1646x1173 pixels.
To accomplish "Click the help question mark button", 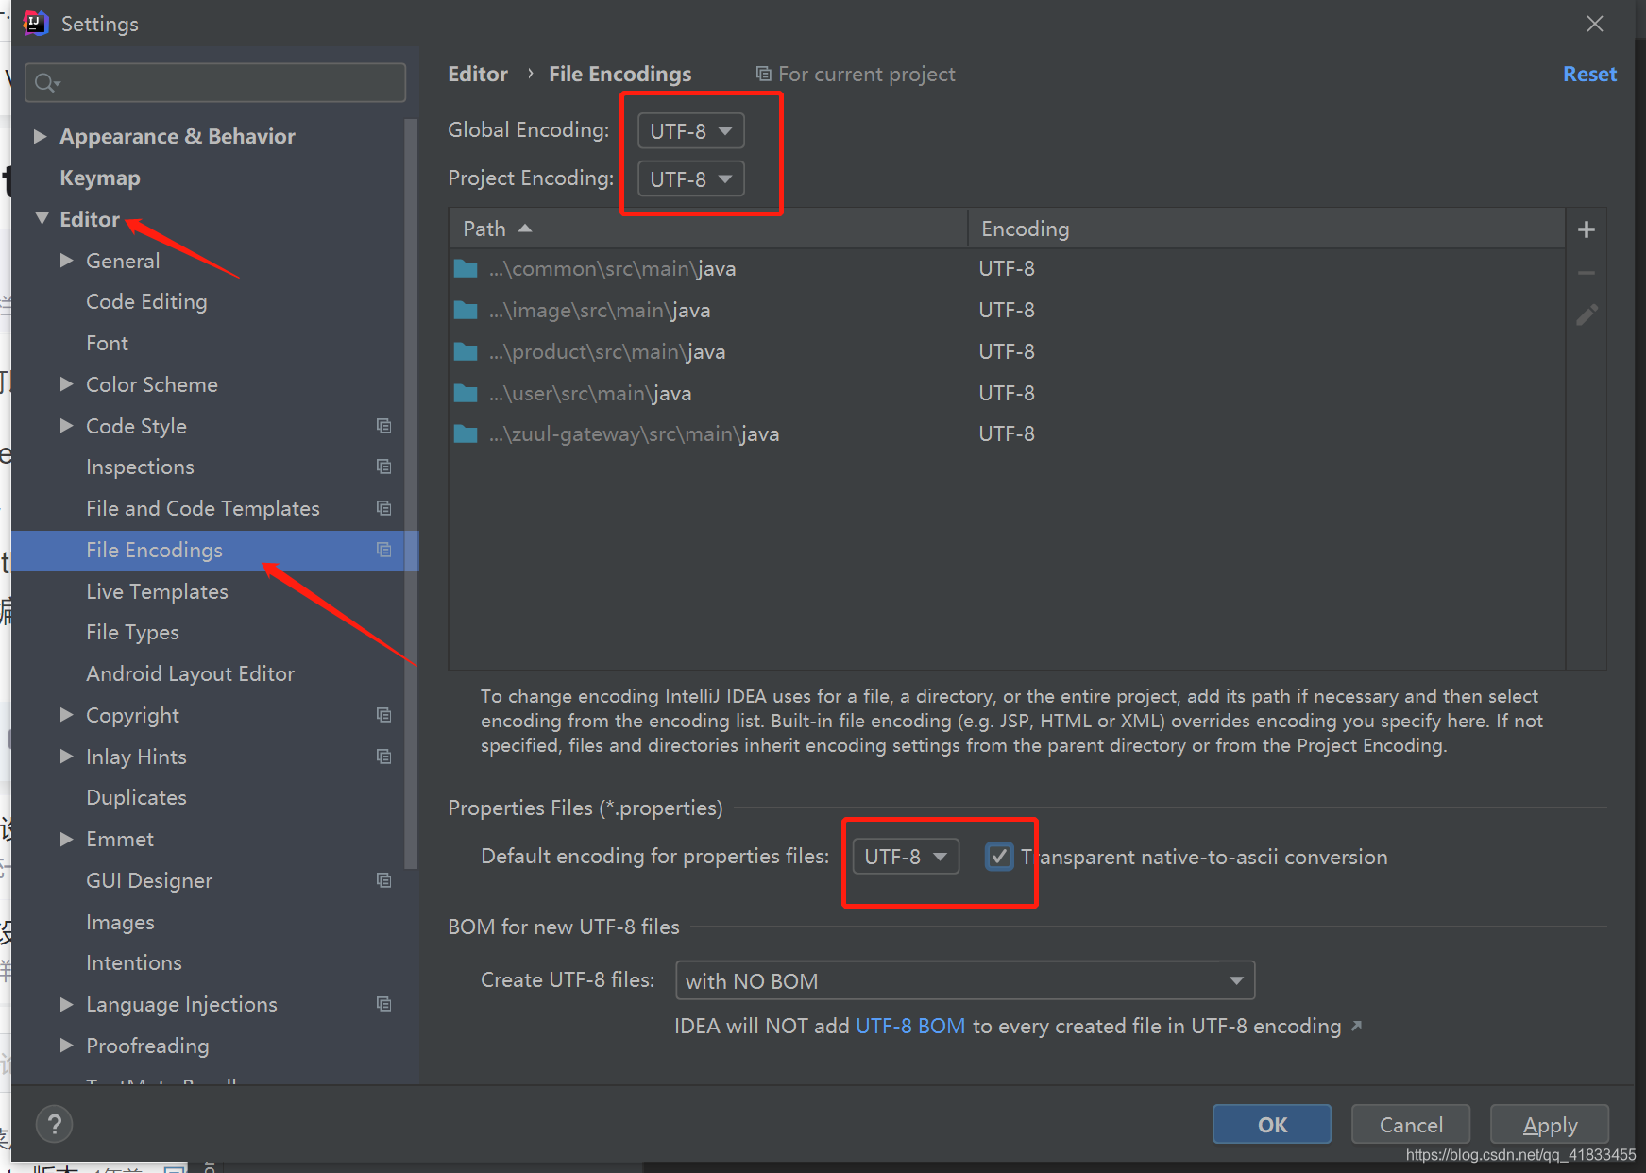I will click(54, 1124).
